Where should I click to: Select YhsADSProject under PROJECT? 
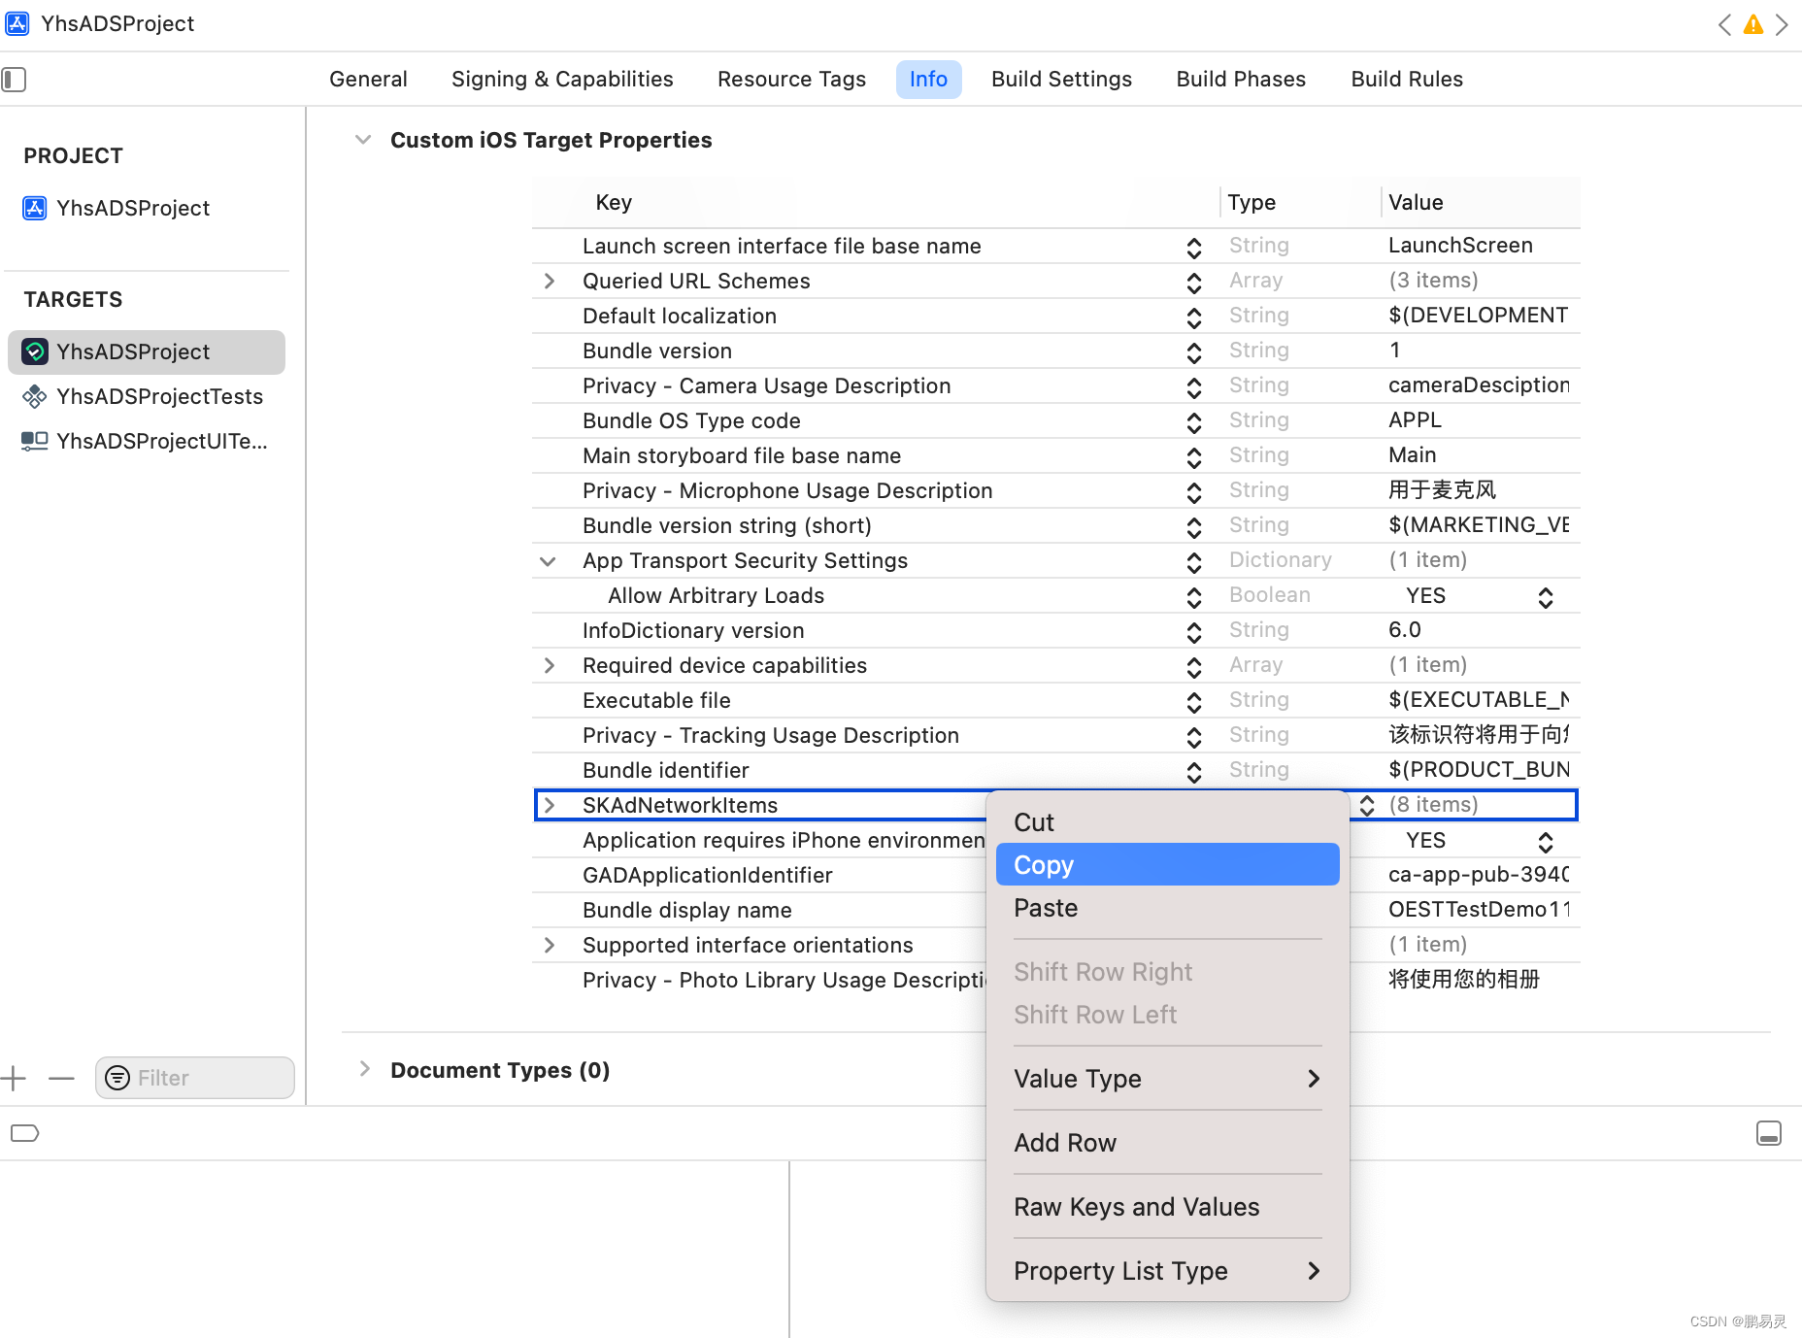tap(117, 208)
